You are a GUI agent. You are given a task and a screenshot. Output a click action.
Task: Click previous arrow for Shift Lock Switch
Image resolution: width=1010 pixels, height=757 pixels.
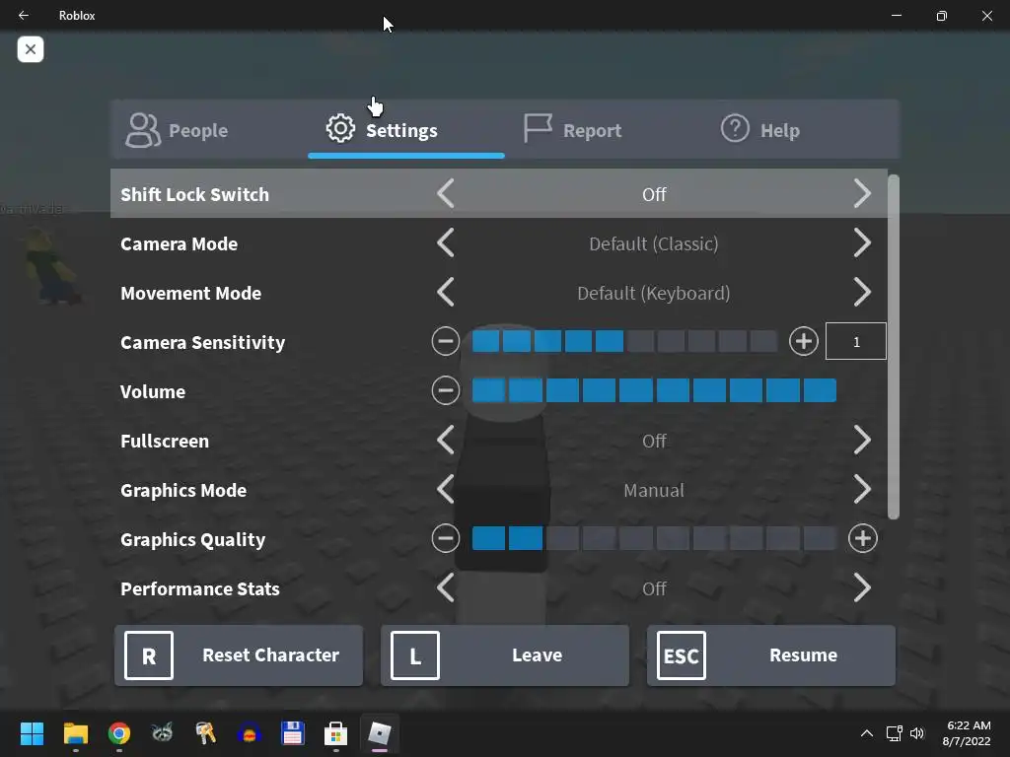point(446,194)
